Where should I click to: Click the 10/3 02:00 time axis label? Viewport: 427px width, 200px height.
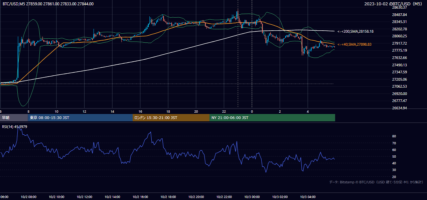(x=280, y=197)
